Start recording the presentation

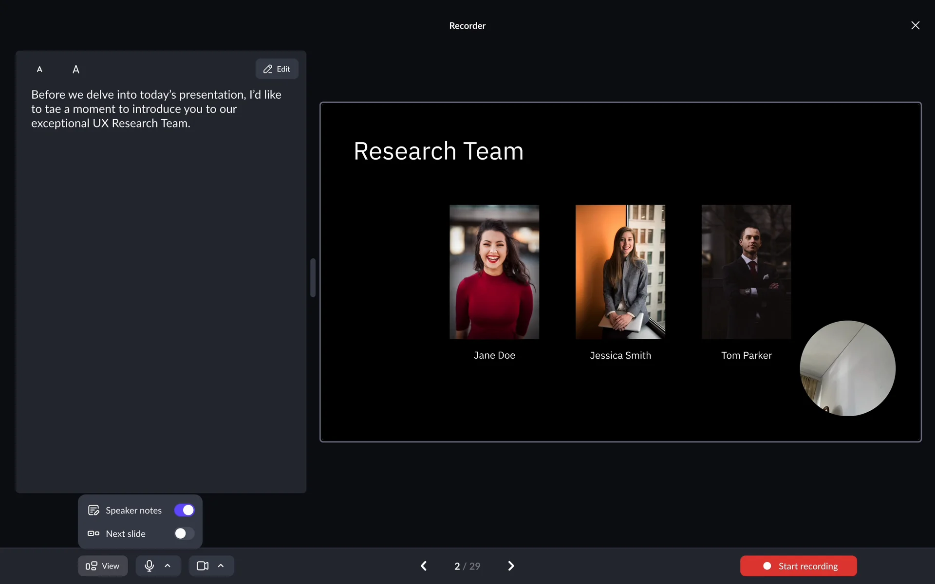(798, 566)
